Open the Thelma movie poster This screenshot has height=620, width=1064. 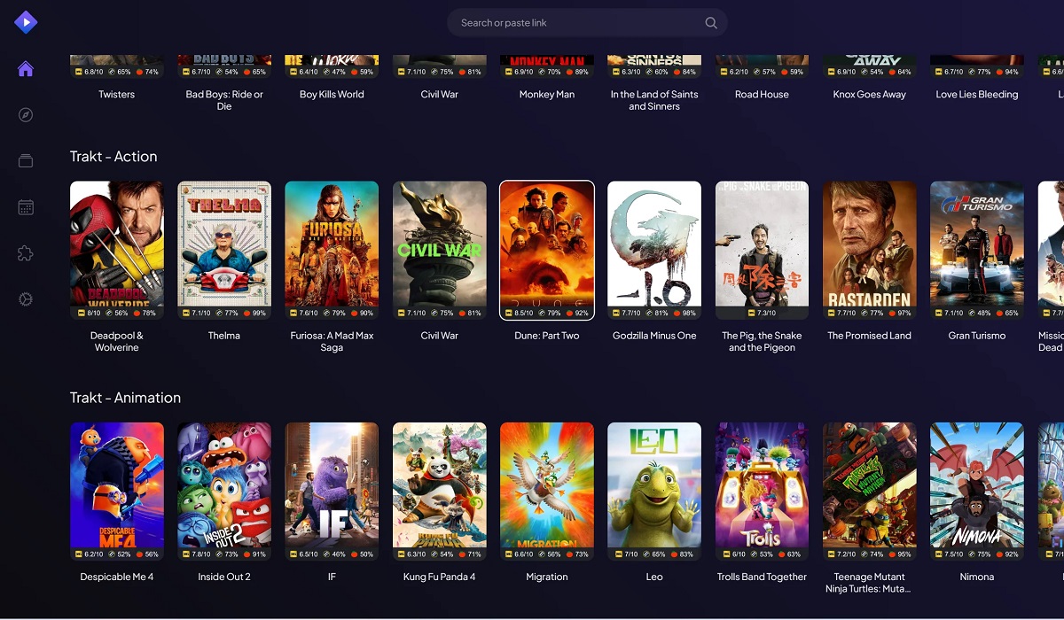pyautogui.click(x=224, y=249)
